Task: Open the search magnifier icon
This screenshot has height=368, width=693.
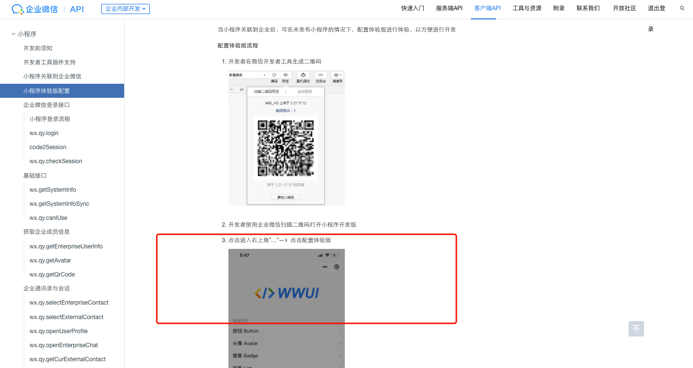Action: coord(682,8)
